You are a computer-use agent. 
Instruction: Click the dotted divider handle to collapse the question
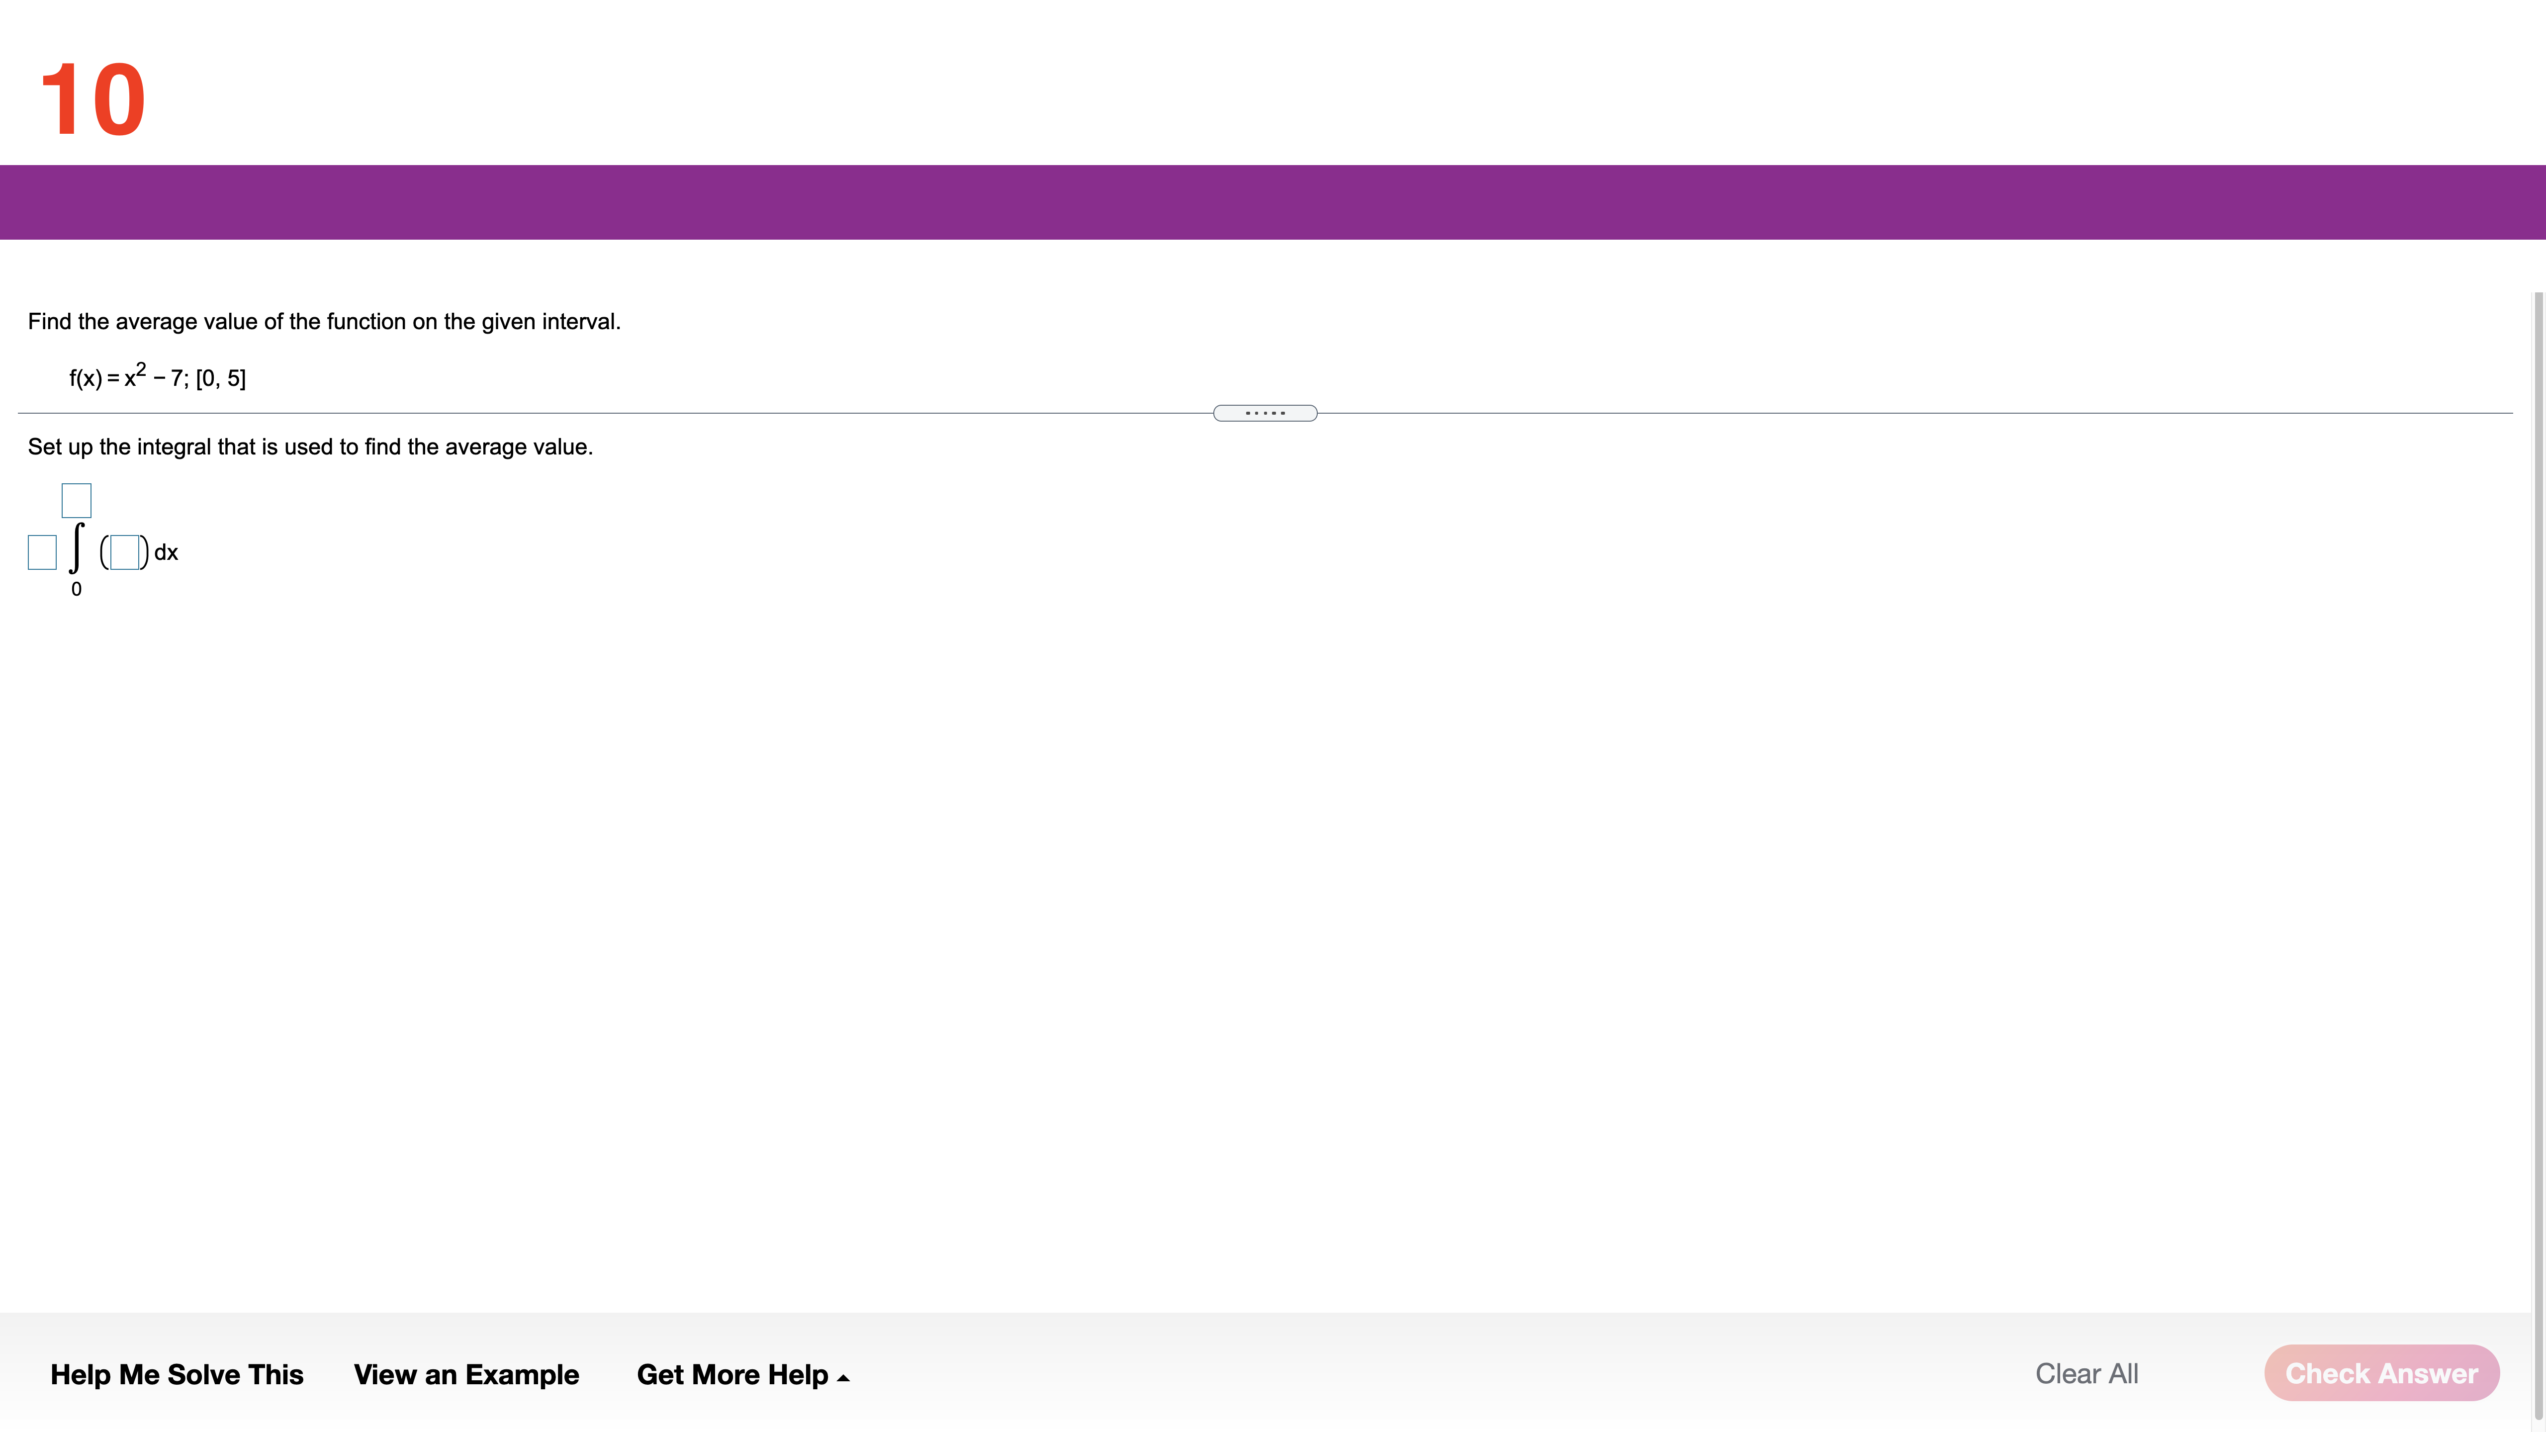point(1264,413)
